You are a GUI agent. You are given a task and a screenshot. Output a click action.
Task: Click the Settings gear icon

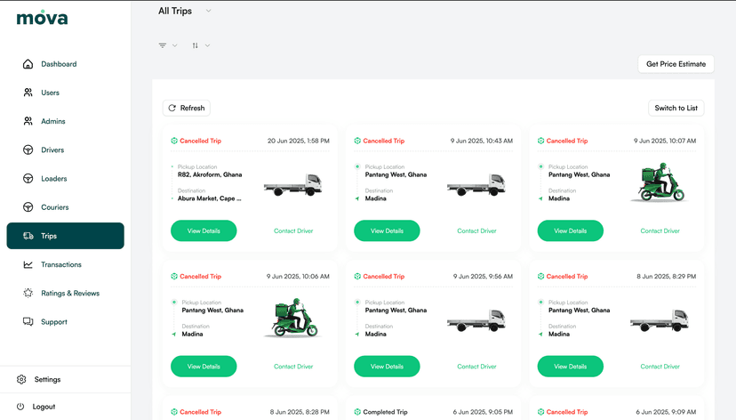21,379
